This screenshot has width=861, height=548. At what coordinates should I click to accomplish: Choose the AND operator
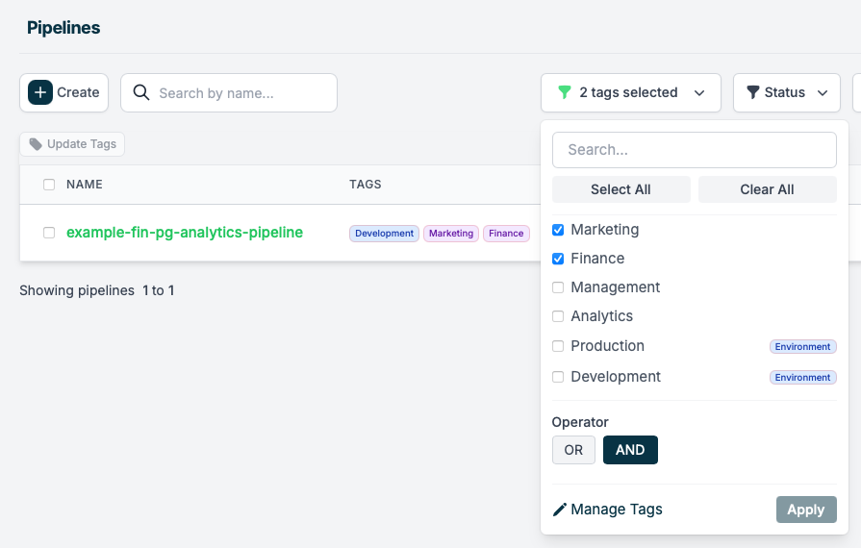tap(630, 450)
